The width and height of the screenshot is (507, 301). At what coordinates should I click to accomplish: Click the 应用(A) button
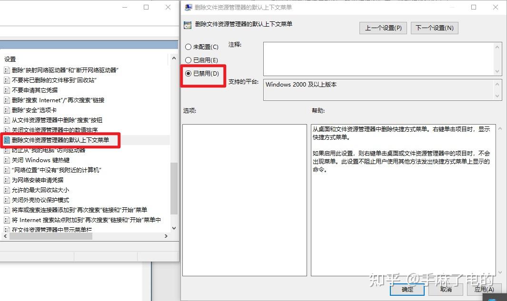point(485,289)
